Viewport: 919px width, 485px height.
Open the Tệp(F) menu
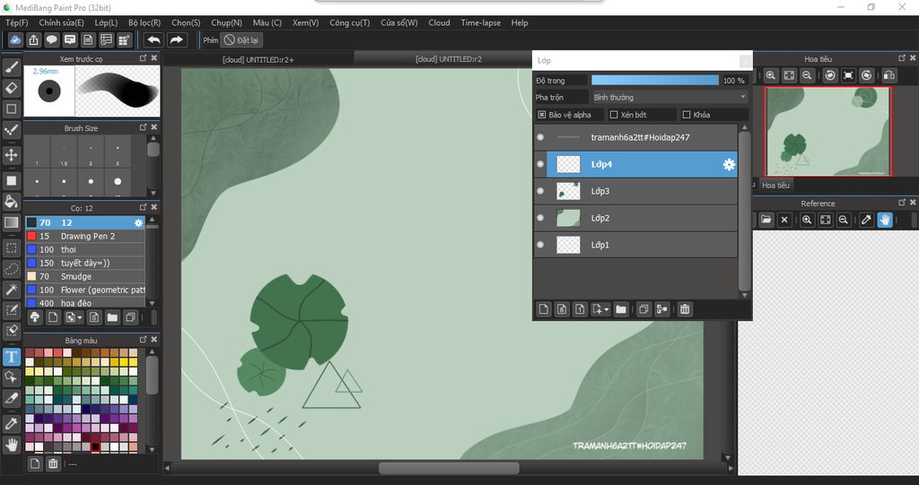point(16,22)
